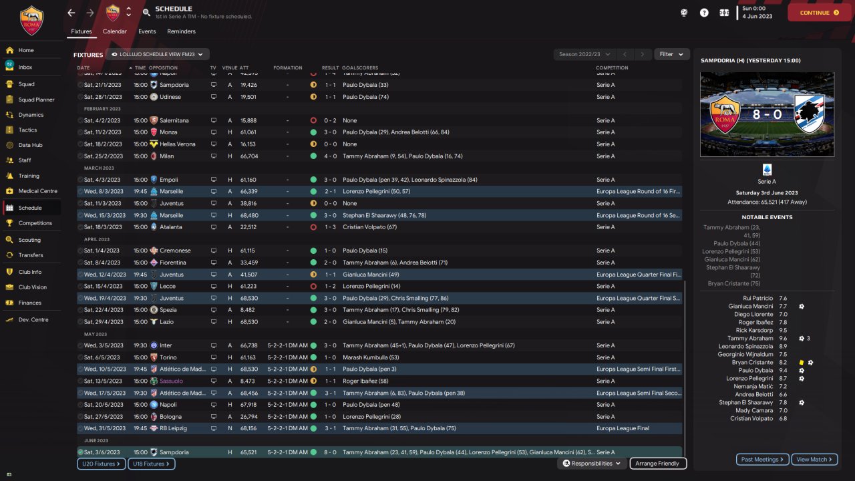
Task: Tick the circle on Sassuolo 13/5/2023 row
Action: coord(80,381)
